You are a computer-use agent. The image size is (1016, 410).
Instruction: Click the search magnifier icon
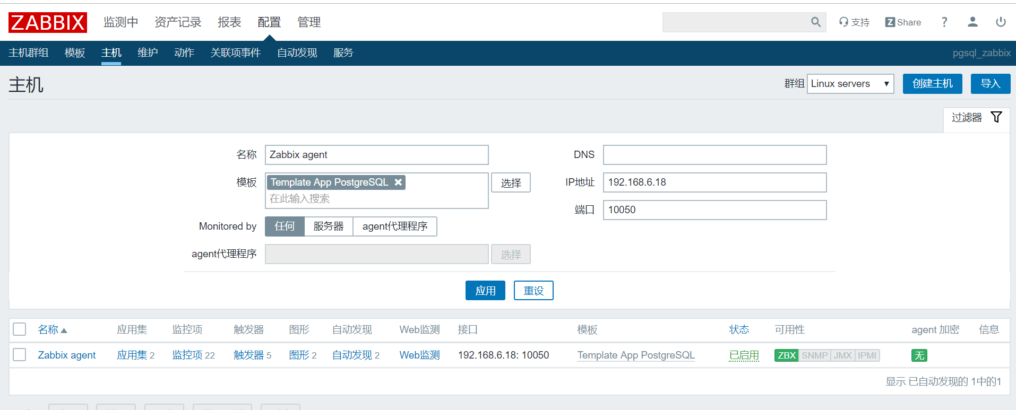(x=816, y=22)
